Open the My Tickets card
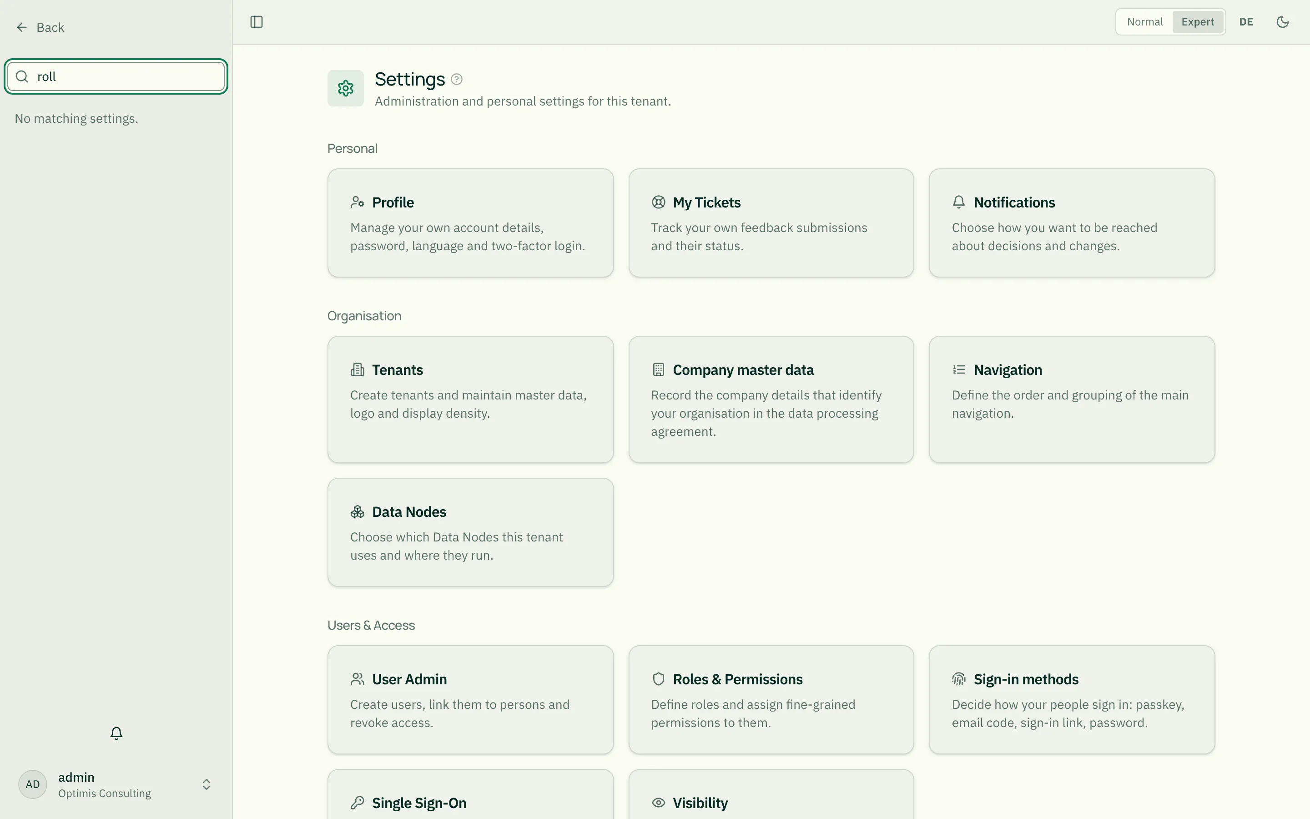The image size is (1310, 819). click(x=771, y=223)
